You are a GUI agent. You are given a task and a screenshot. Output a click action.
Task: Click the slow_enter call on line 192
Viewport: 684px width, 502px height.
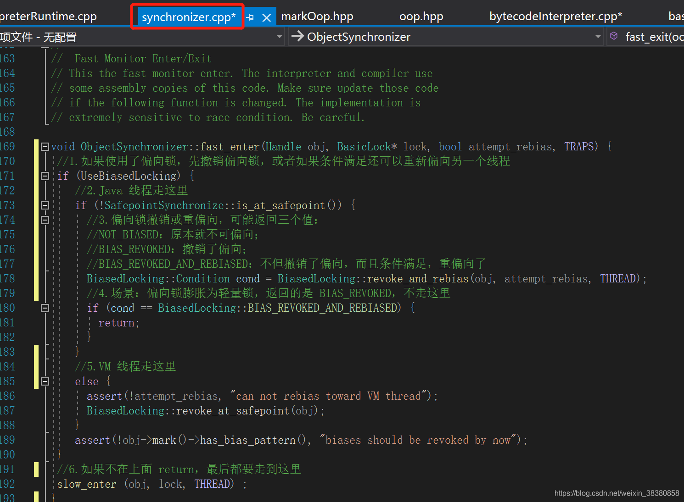87,484
